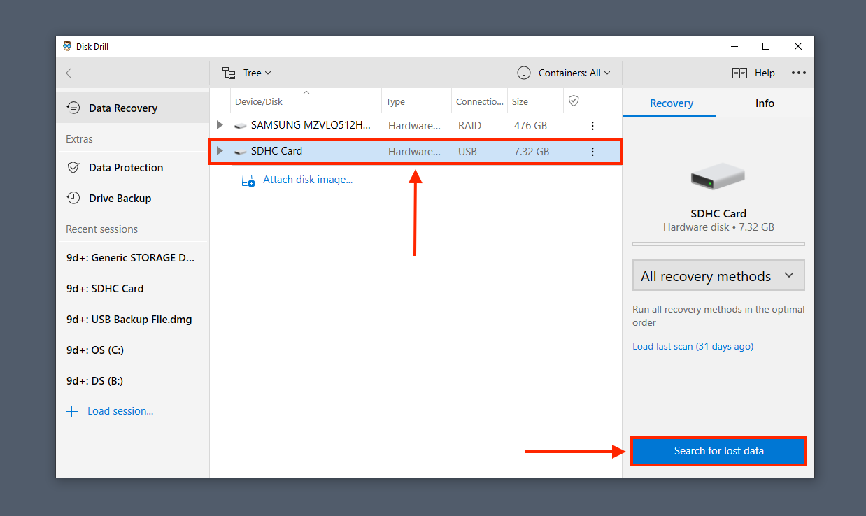Select the SAMSUNG MZVLQ512H disk name
This screenshot has width=866, height=516.
(x=312, y=126)
